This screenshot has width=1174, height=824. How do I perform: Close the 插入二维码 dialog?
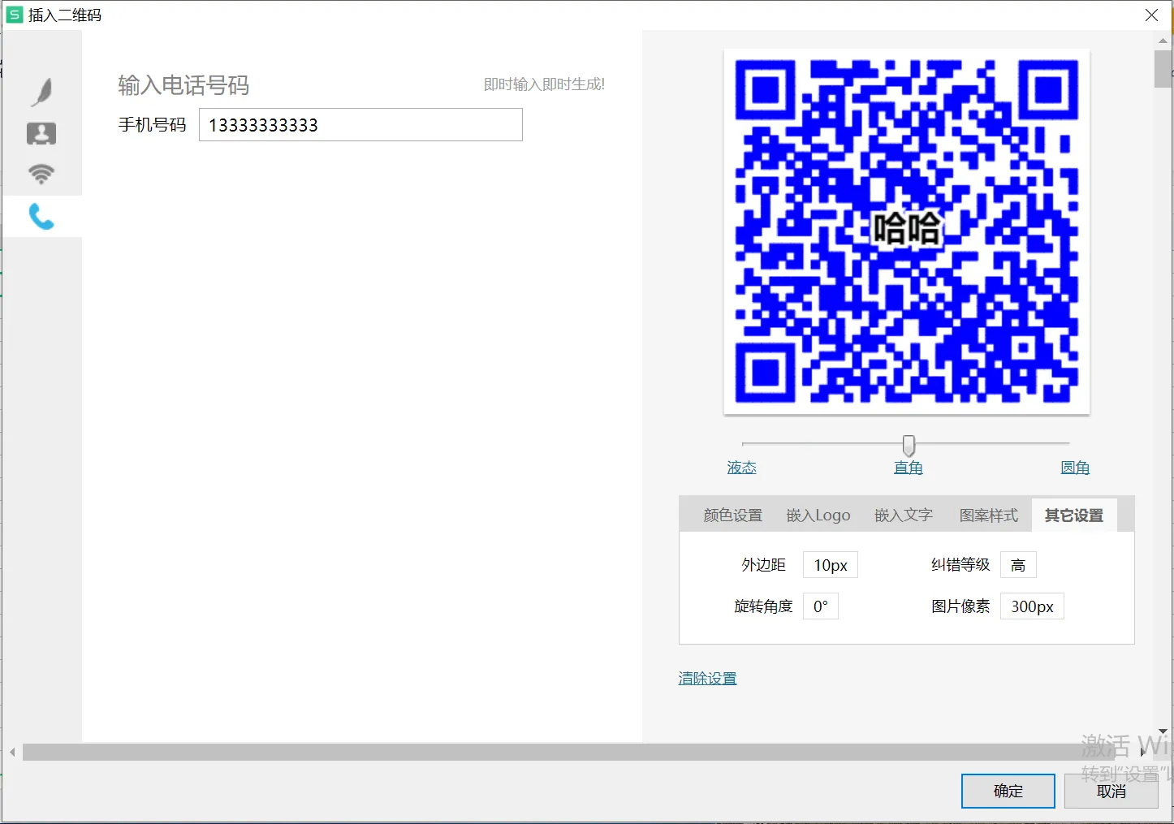point(1151,15)
